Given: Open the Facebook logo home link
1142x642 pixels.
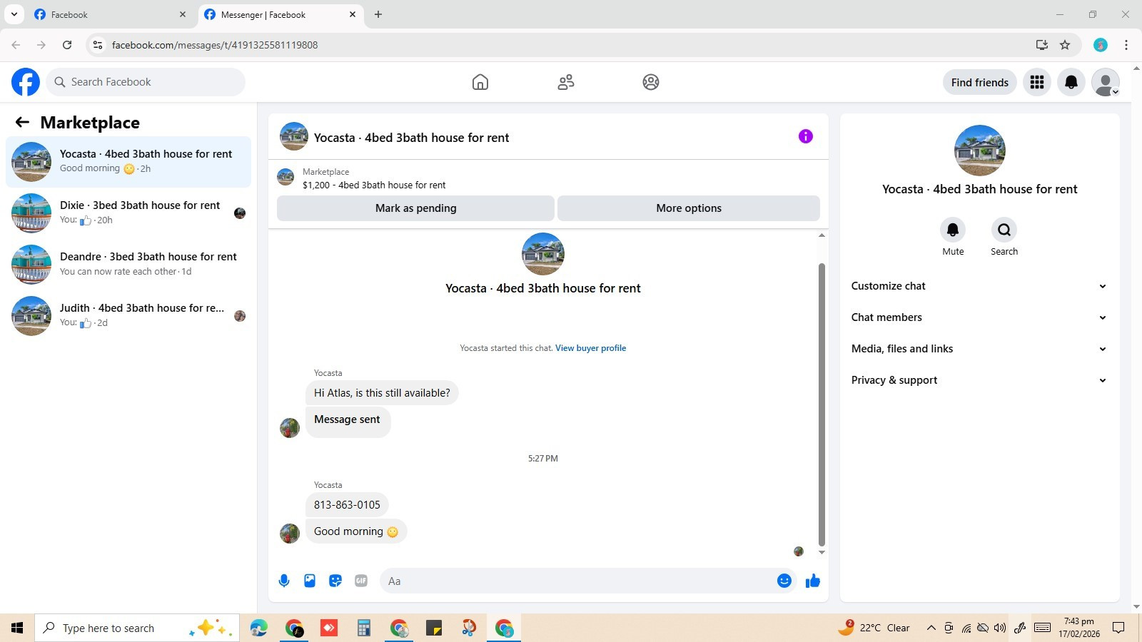Looking at the screenshot, I should pyautogui.click(x=26, y=82).
